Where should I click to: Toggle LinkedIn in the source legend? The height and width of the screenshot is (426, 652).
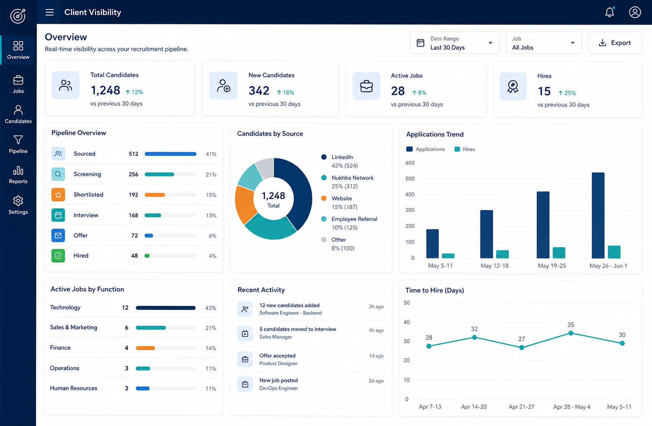tap(341, 161)
